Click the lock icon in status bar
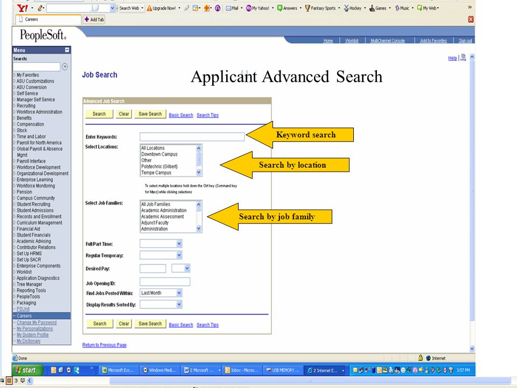This screenshot has width=517, height=388. [421, 358]
